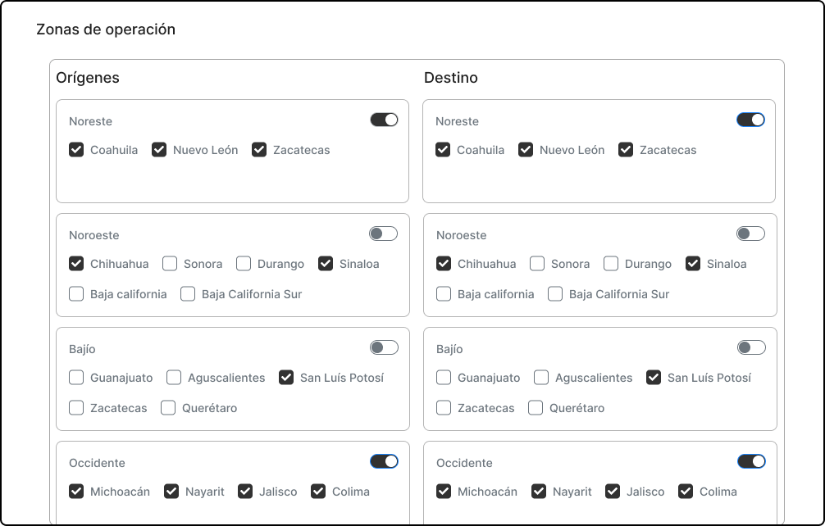Uncheck Colima in Destino Occidente
825x526 pixels.
click(x=686, y=492)
